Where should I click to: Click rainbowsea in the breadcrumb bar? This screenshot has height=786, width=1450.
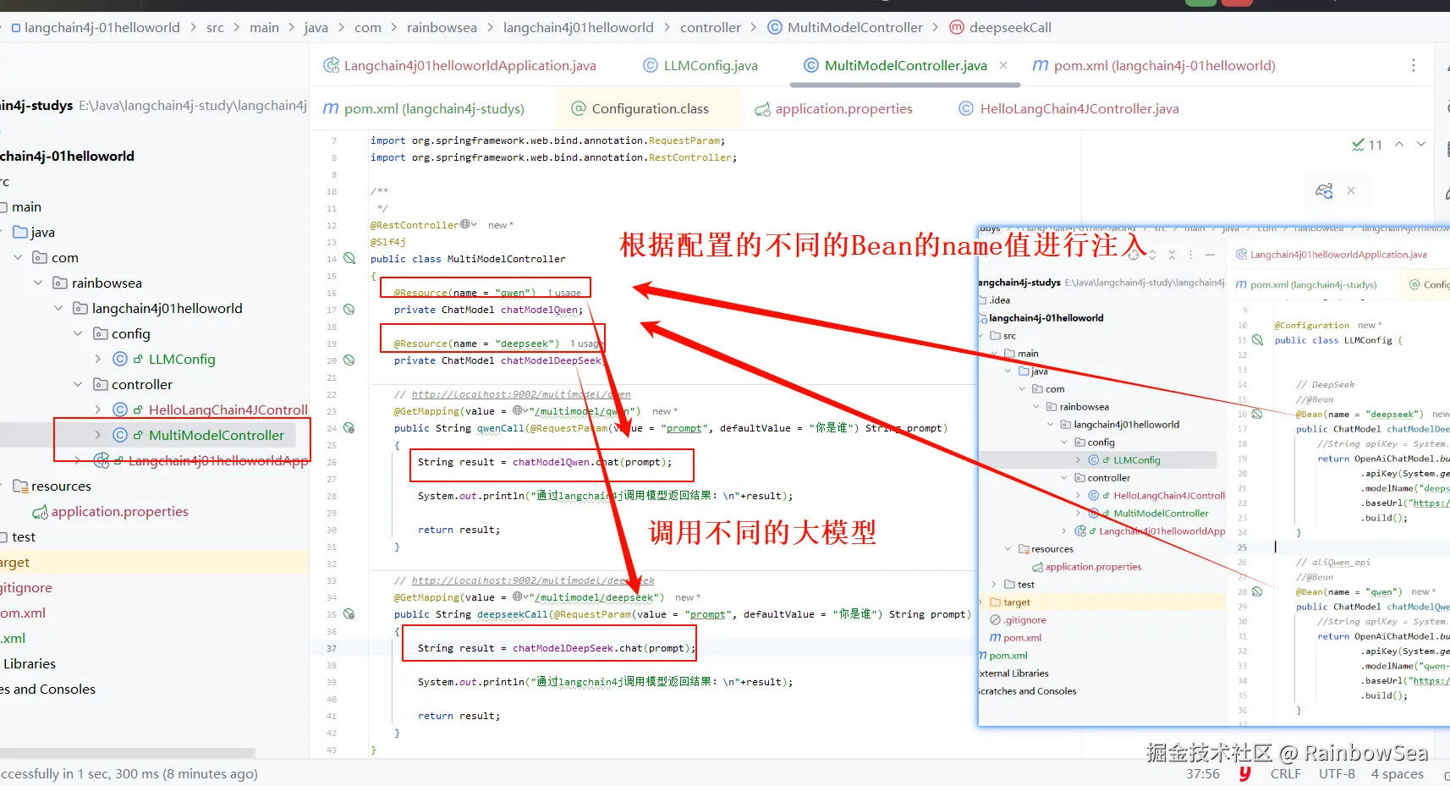[x=442, y=27]
